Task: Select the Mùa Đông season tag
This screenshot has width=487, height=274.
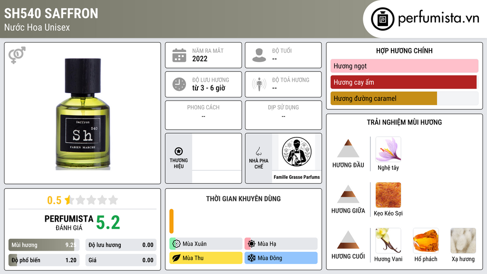Action: (281, 258)
